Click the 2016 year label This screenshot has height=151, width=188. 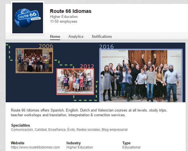(x=106, y=47)
